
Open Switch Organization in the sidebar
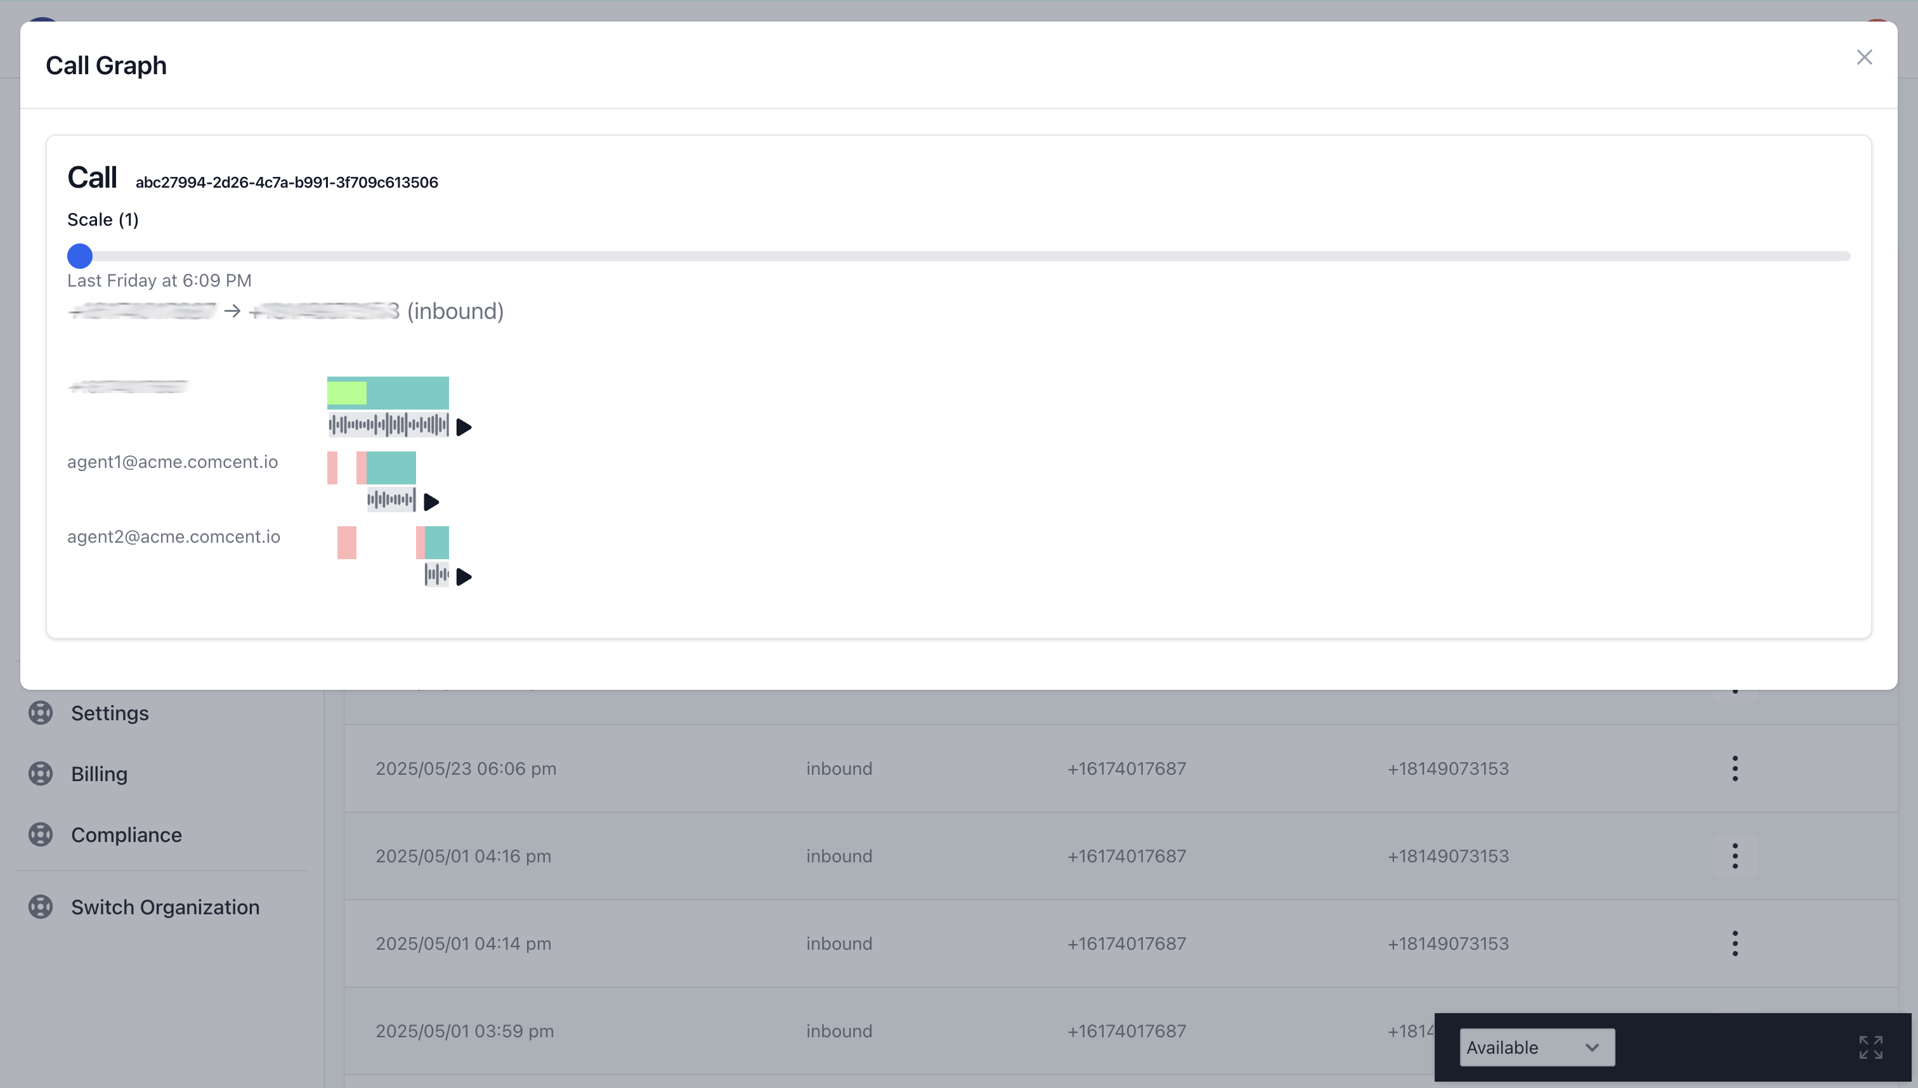pyautogui.click(x=165, y=907)
